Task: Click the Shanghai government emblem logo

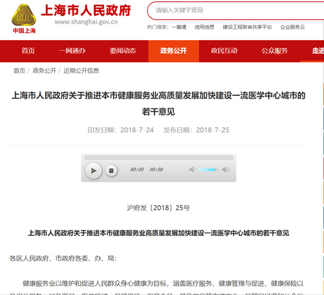Action: [x=24, y=19]
